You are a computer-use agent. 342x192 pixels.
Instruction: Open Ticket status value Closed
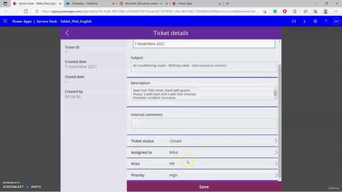coord(175,141)
